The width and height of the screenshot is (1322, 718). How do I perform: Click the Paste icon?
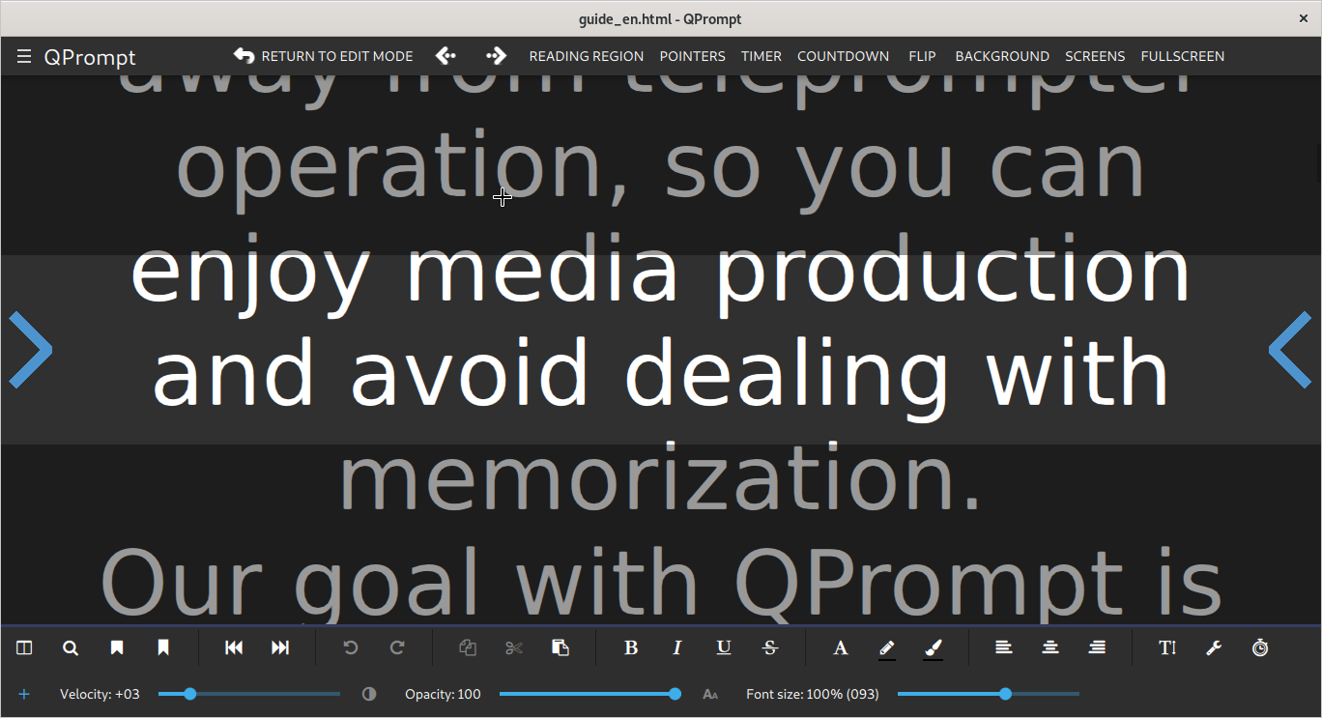click(x=560, y=647)
